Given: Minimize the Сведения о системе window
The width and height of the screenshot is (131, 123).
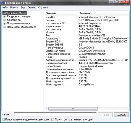Looking at the screenshot, I should point(112,2).
